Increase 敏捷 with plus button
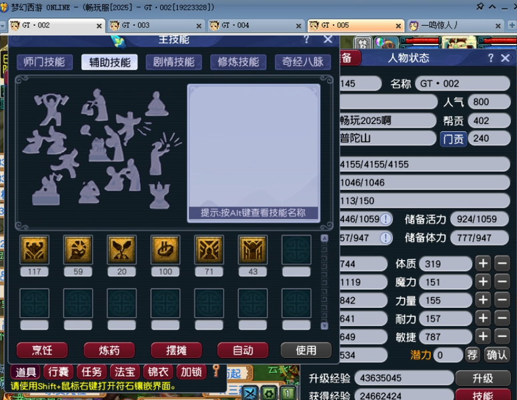Image resolution: width=517 pixels, height=400 pixels. tap(483, 337)
